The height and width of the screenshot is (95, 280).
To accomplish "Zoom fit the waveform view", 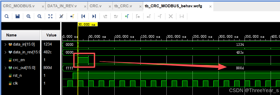I will (x=51, y=16).
